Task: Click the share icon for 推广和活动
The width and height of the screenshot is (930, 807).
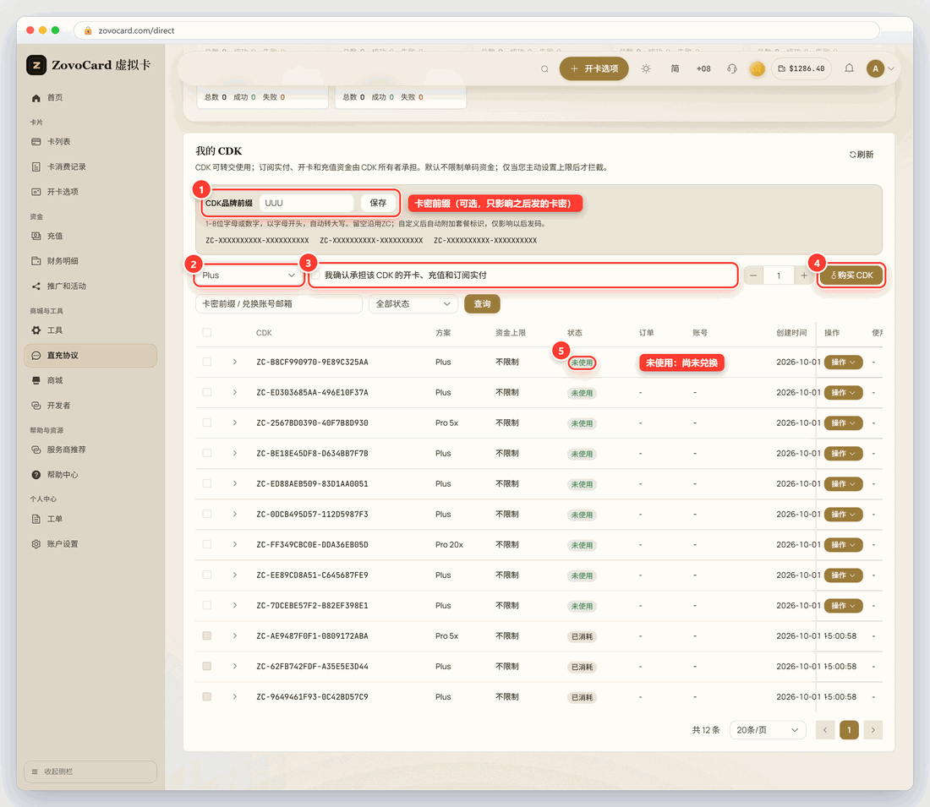Action: point(36,286)
